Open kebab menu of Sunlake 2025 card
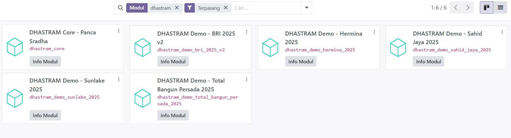The height and width of the screenshot is (138, 511). [x=119, y=79]
